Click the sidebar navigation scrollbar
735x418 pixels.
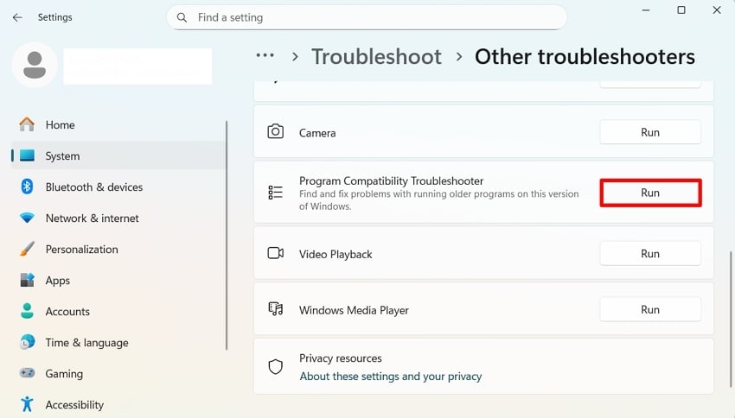tap(227, 236)
